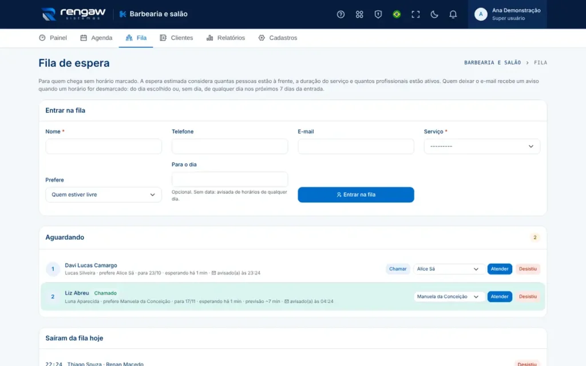Viewport: 586px width, 366px height.
Task: Click the Nome input field
Action: click(104, 146)
